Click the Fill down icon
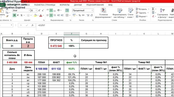This screenshot has width=174, height=97. (153, 13)
